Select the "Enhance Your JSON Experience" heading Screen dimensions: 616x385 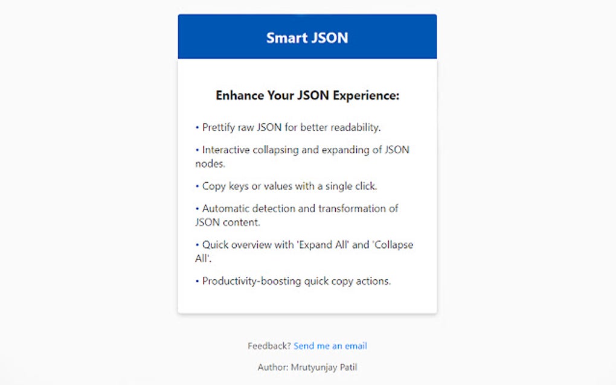[307, 95]
